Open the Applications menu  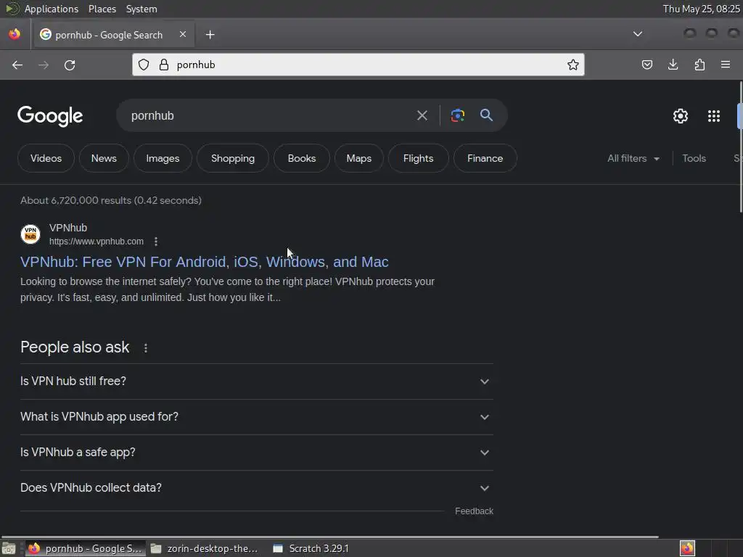52,9
